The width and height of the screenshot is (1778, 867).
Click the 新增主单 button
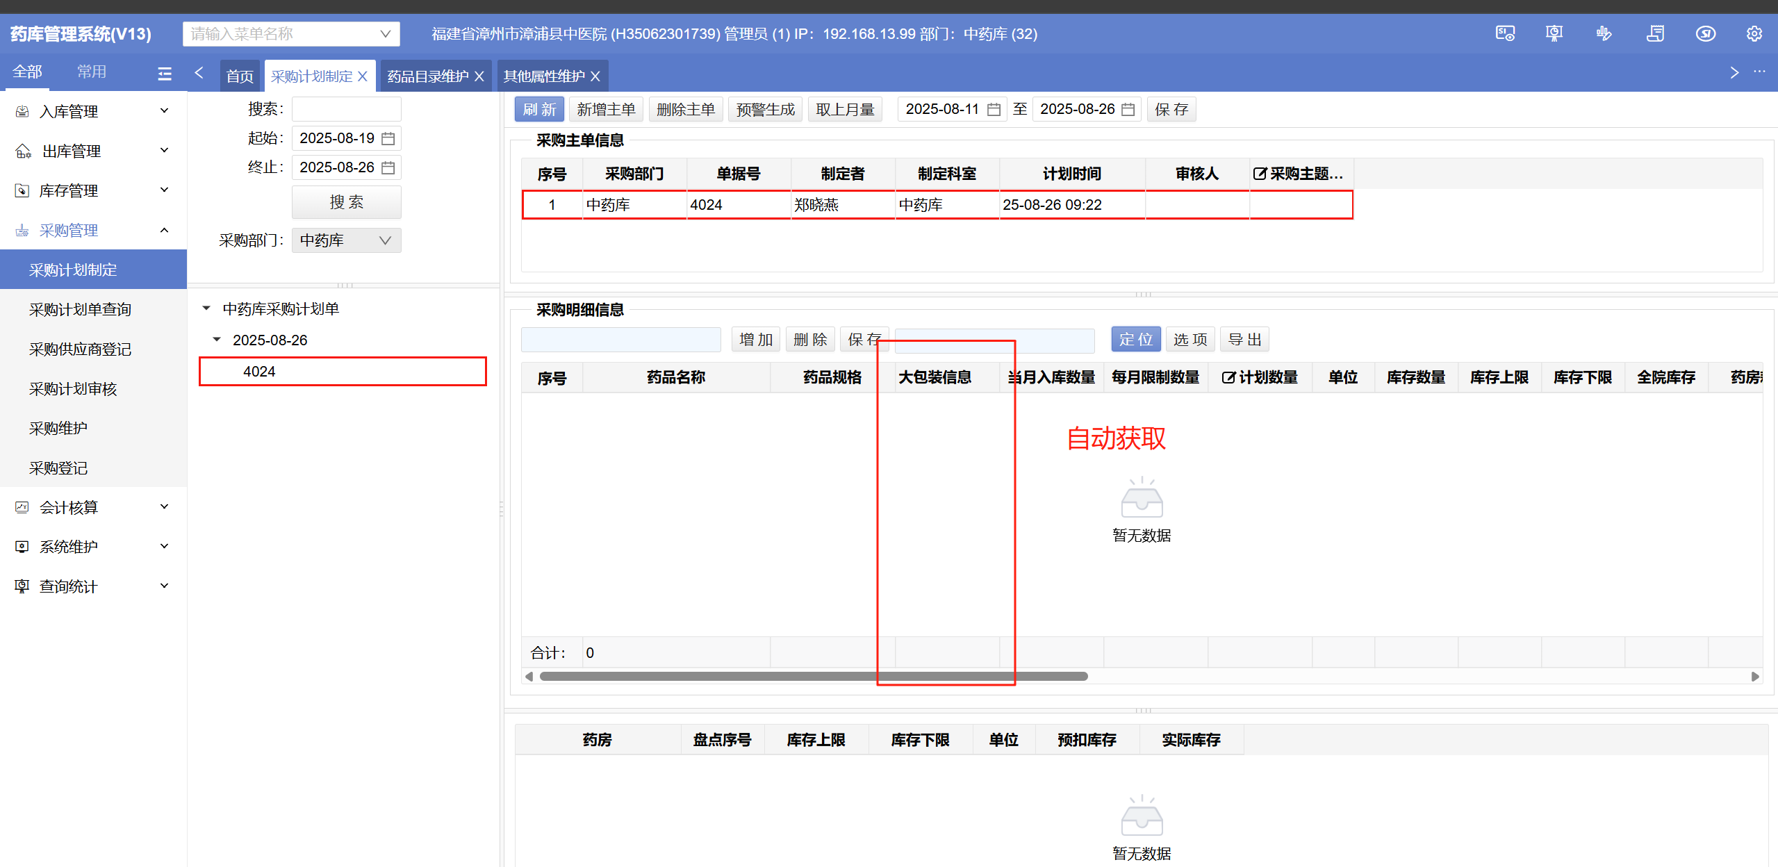[605, 110]
